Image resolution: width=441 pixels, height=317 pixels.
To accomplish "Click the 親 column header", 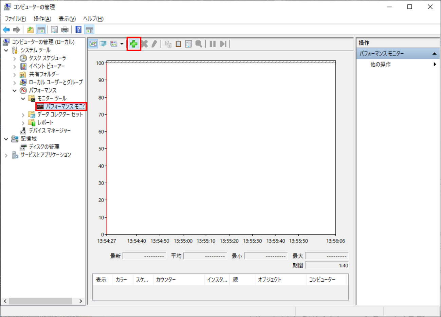I will click(242, 280).
